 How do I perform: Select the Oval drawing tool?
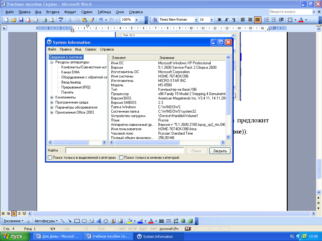pos(84,221)
